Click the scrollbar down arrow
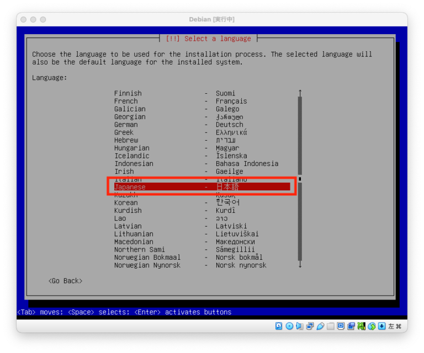Image resolution: width=424 pixels, height=353 pixels. tap(300, 265)
